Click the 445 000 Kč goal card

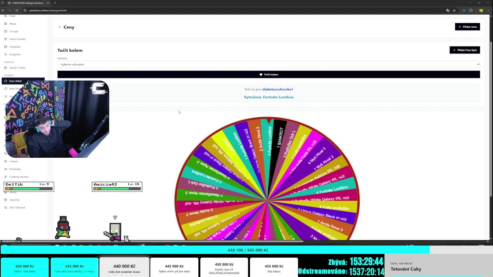(x=174, y=267)
